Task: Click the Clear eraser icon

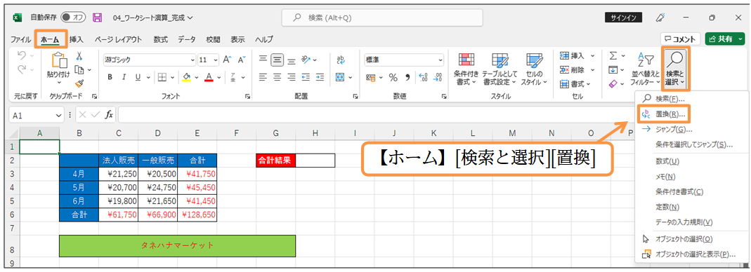Action: click(613, 83)
